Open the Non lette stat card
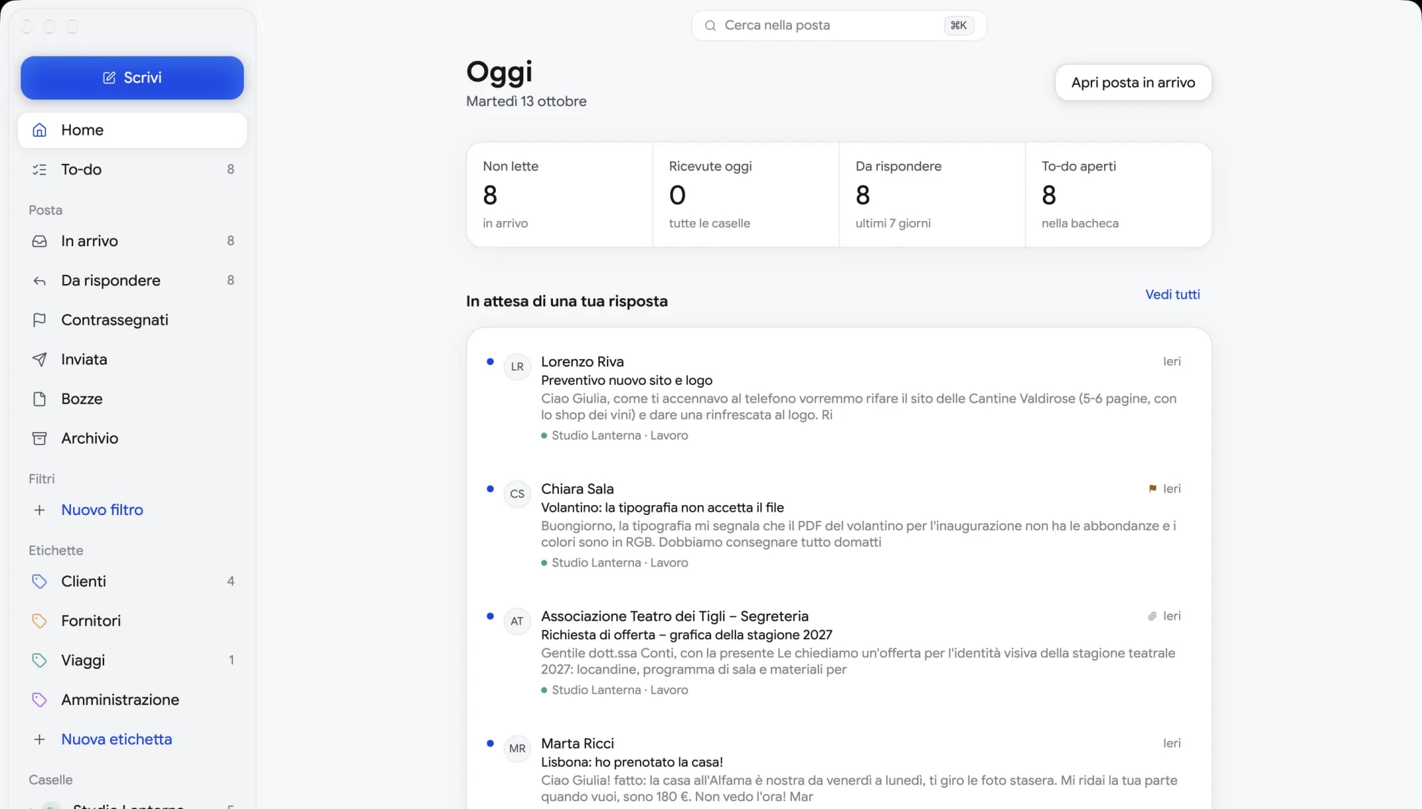Viewport: 1422px width, 809px height. [x=560, y=195]
